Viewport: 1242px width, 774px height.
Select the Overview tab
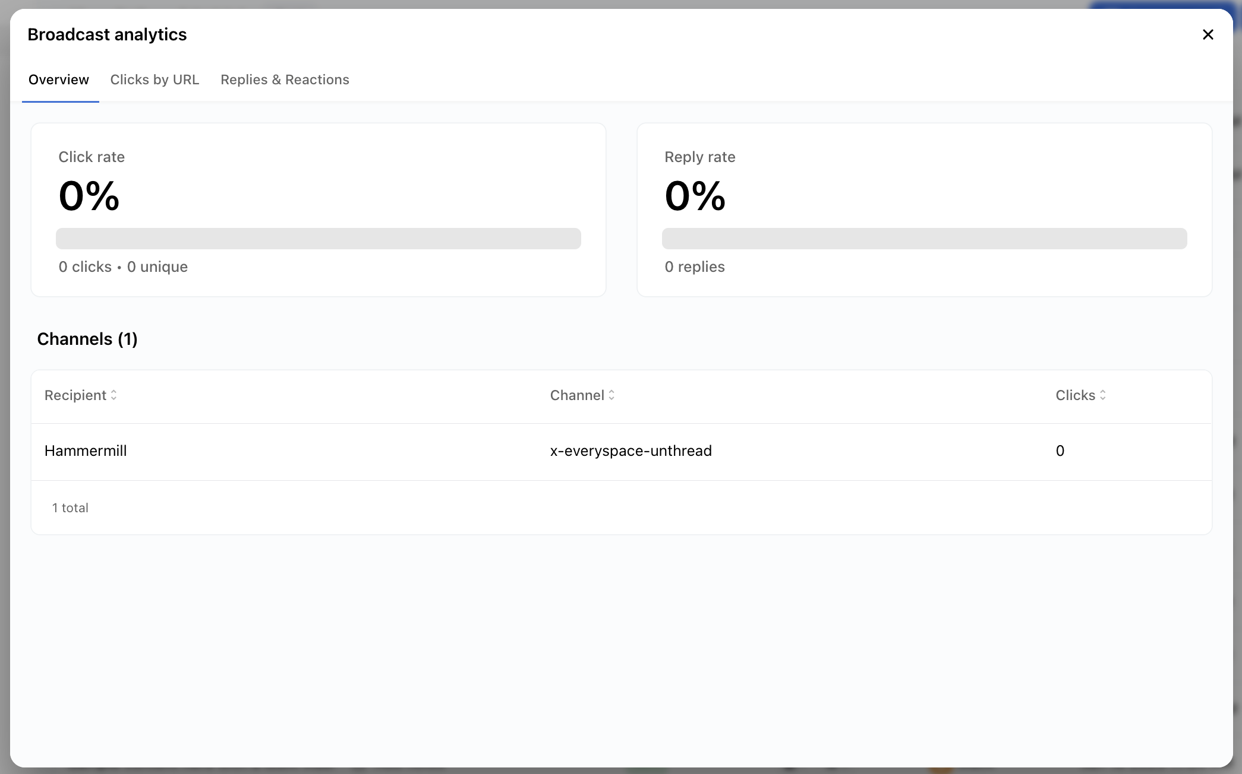(58, 80)
